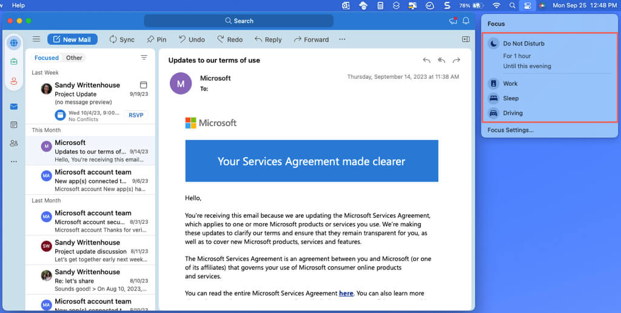Enable the Sleep focus mode
This screenshot has width=621, height=313.
point(511,98)
